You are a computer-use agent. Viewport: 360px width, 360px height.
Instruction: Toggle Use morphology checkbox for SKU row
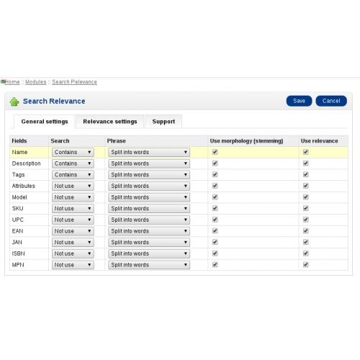pyautogui.click(x=215, y=208)
